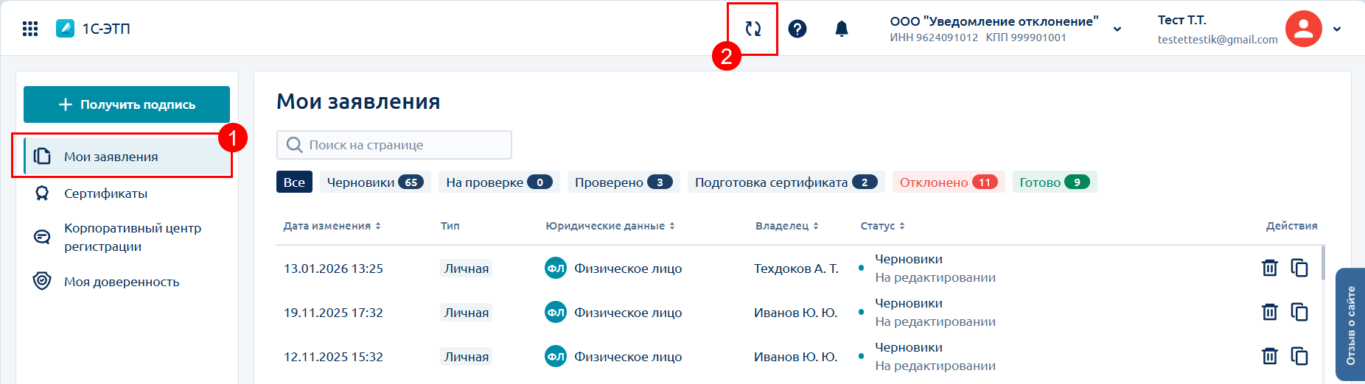Click the Получить подпись button
Viewport: 1365px width, 384px height.
coord(127,104)
